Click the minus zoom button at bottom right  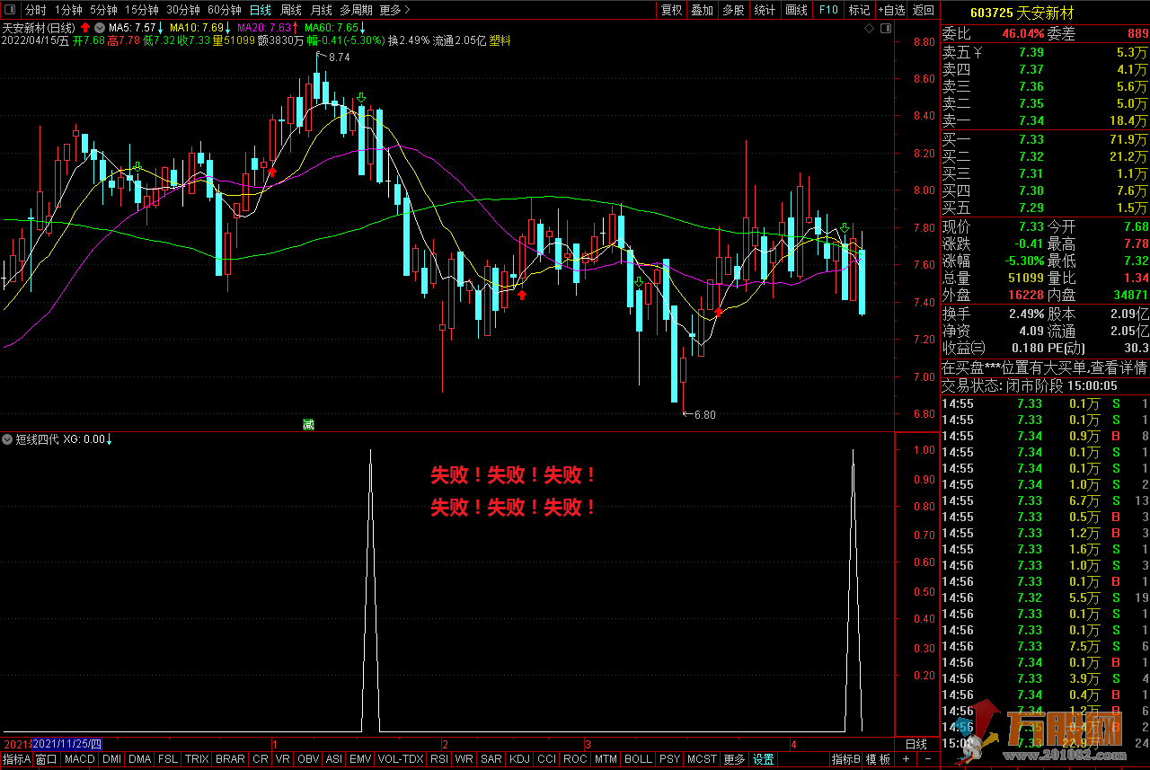click(927, 759)
